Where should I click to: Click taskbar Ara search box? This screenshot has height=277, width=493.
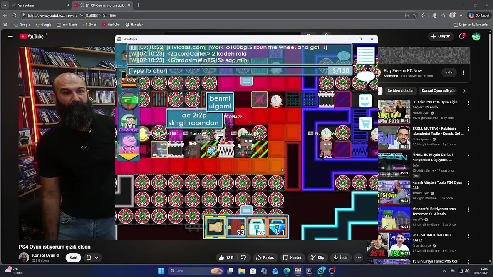[x=196, y=271]
